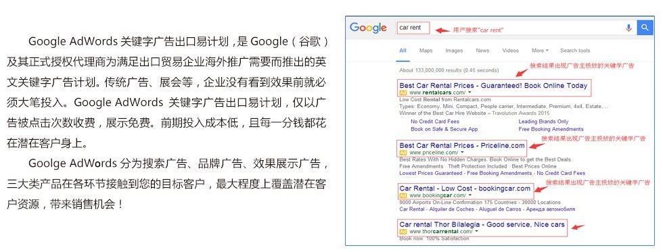Open the News tab

pos(482,50)
